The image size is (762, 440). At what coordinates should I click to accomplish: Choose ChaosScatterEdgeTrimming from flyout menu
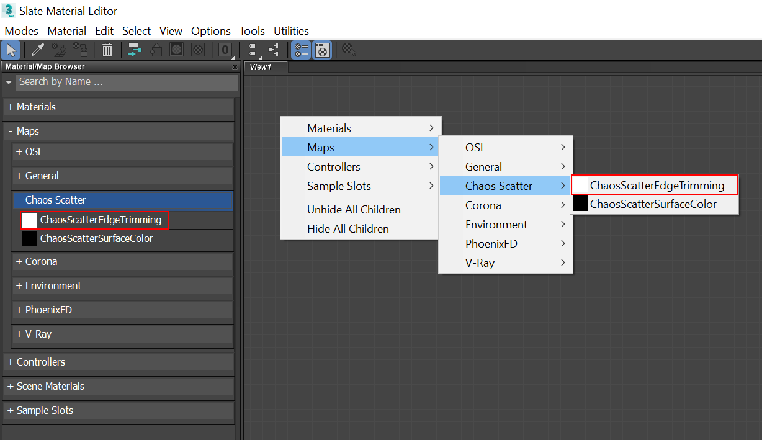654,185
